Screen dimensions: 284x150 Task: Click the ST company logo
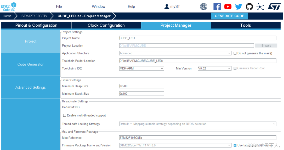click(x=274, y=7)
